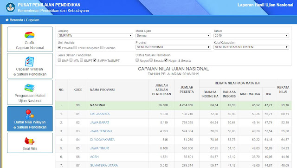
Task: Toggle the SMP/MTs/SMPT checkbox
Action: (x=95, y=60)
